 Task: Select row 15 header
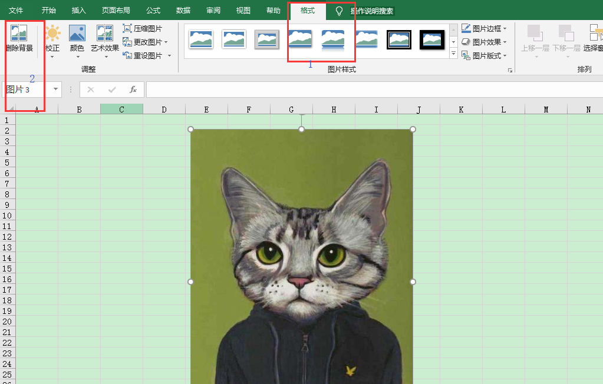point(7,269)
